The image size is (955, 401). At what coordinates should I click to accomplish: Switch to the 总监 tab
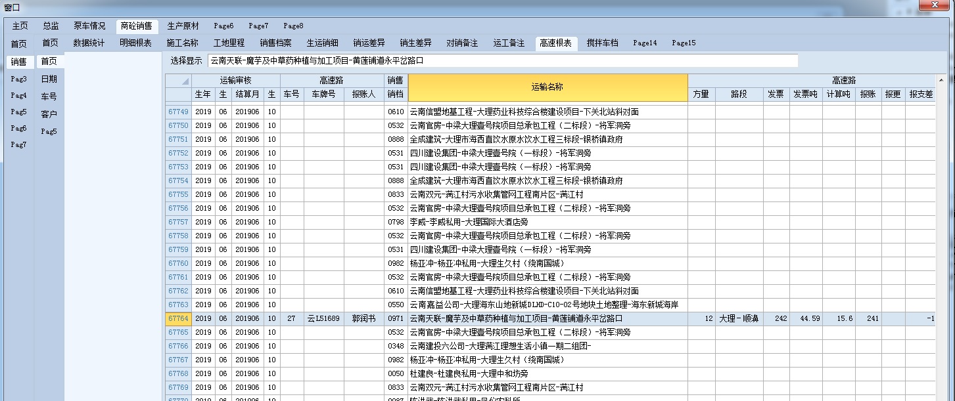click(51, 26)
